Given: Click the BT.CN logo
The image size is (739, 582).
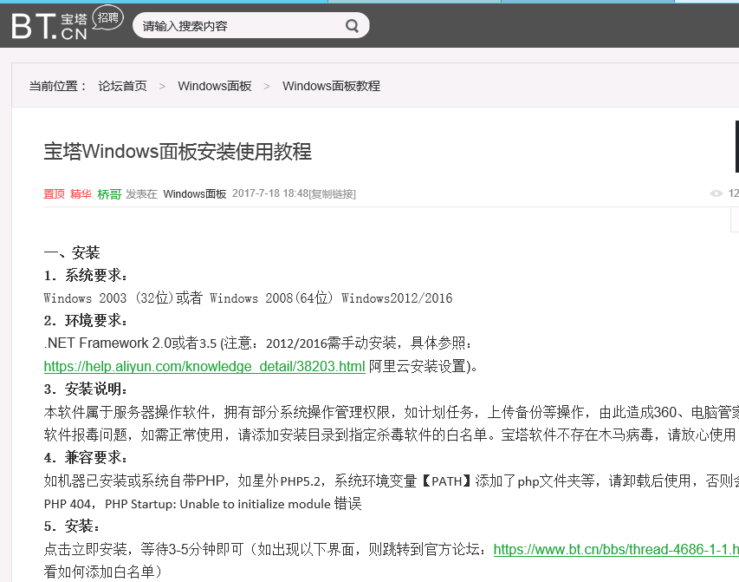Looking at the screenshot, I should click(49, 26).
